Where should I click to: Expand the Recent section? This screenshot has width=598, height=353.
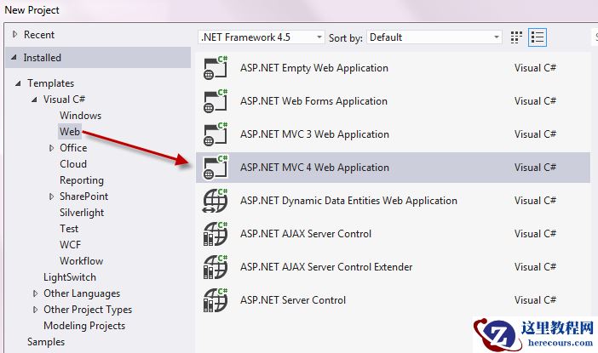14,35
